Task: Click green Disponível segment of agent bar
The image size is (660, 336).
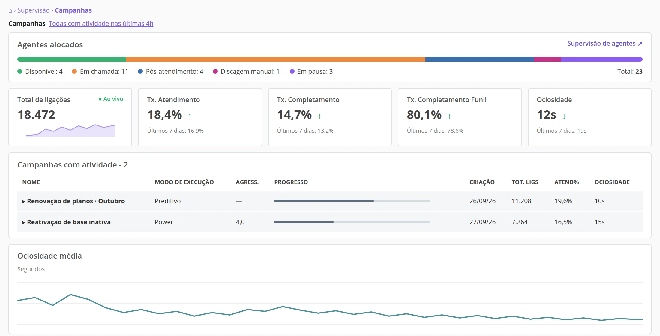Action: pyautogui.click(x=72, y=59)
